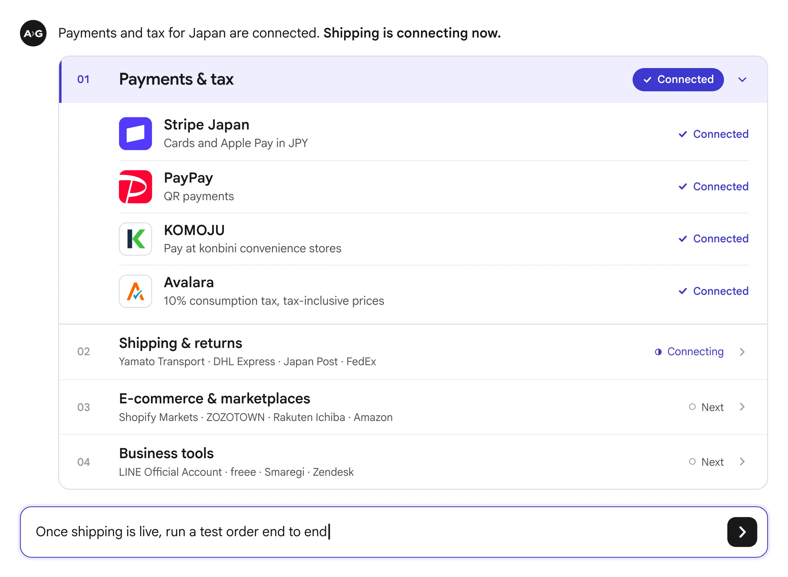Viewport: 788px width, 577px height.
Task: Click 'Cards and Apple Pay in JPY' text
Action: click(x=236, y=143)
